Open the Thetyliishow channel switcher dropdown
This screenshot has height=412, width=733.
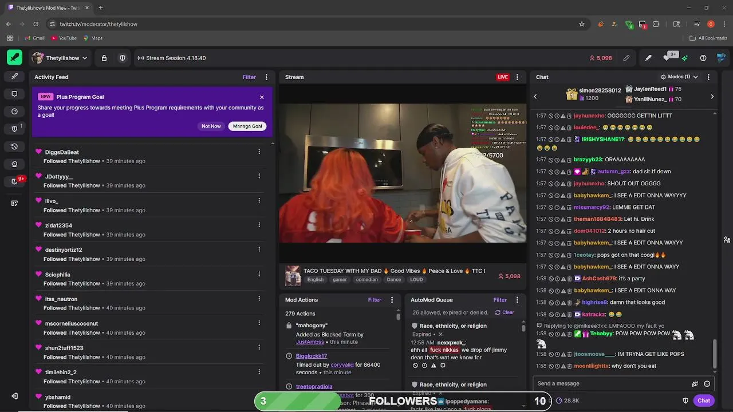tap(60, 58)
